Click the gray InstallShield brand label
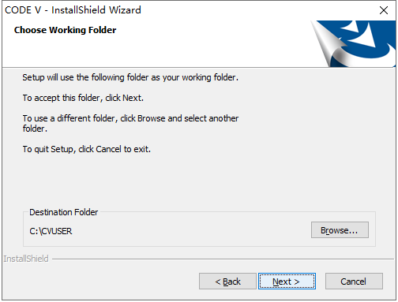Screen dimensions: 398x302 26,259
